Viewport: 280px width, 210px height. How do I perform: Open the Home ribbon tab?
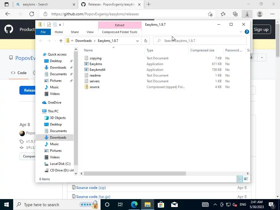point(59,32)
